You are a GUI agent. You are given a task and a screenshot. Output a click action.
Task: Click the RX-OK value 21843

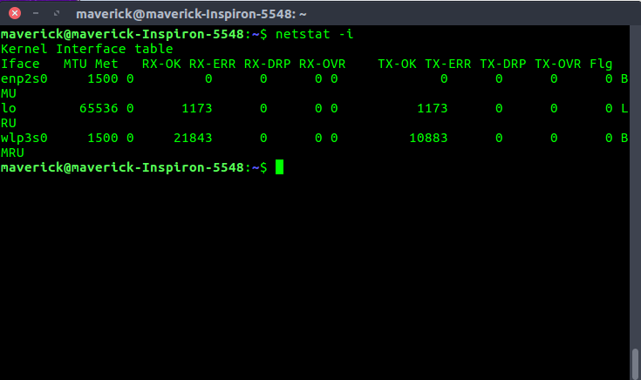(x=193, y=138)
